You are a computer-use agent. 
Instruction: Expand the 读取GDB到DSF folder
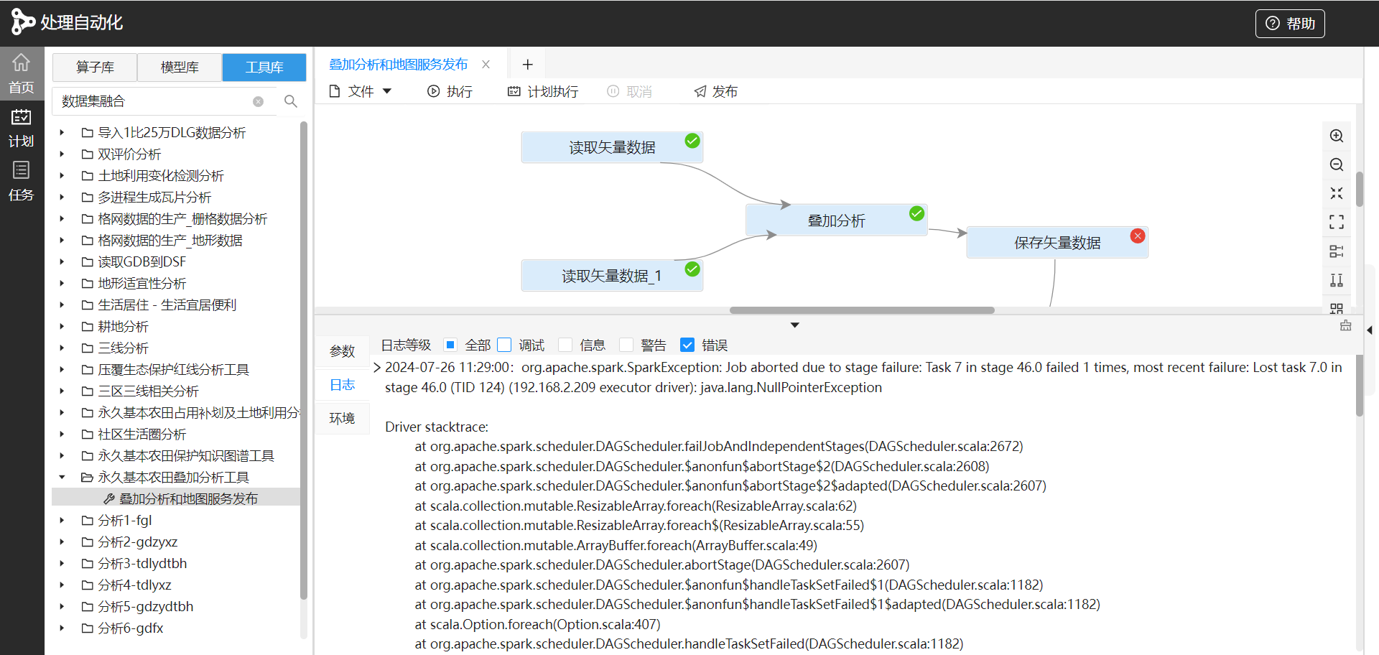tap(62, 261)
